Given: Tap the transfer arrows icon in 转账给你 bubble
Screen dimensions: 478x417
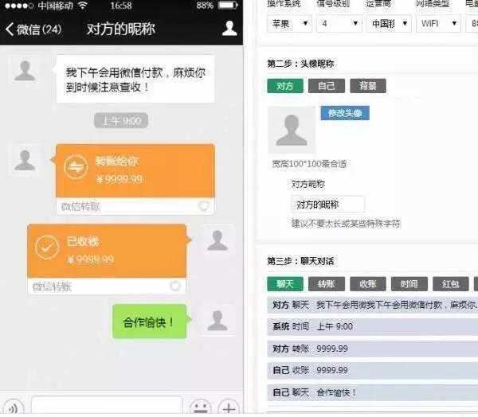Looking at the screenshot, I should point(76,167).
